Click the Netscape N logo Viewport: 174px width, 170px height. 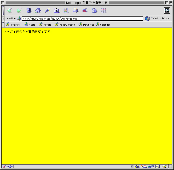167,10
